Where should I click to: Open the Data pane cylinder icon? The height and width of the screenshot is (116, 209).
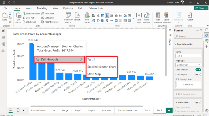pos(206,30)
